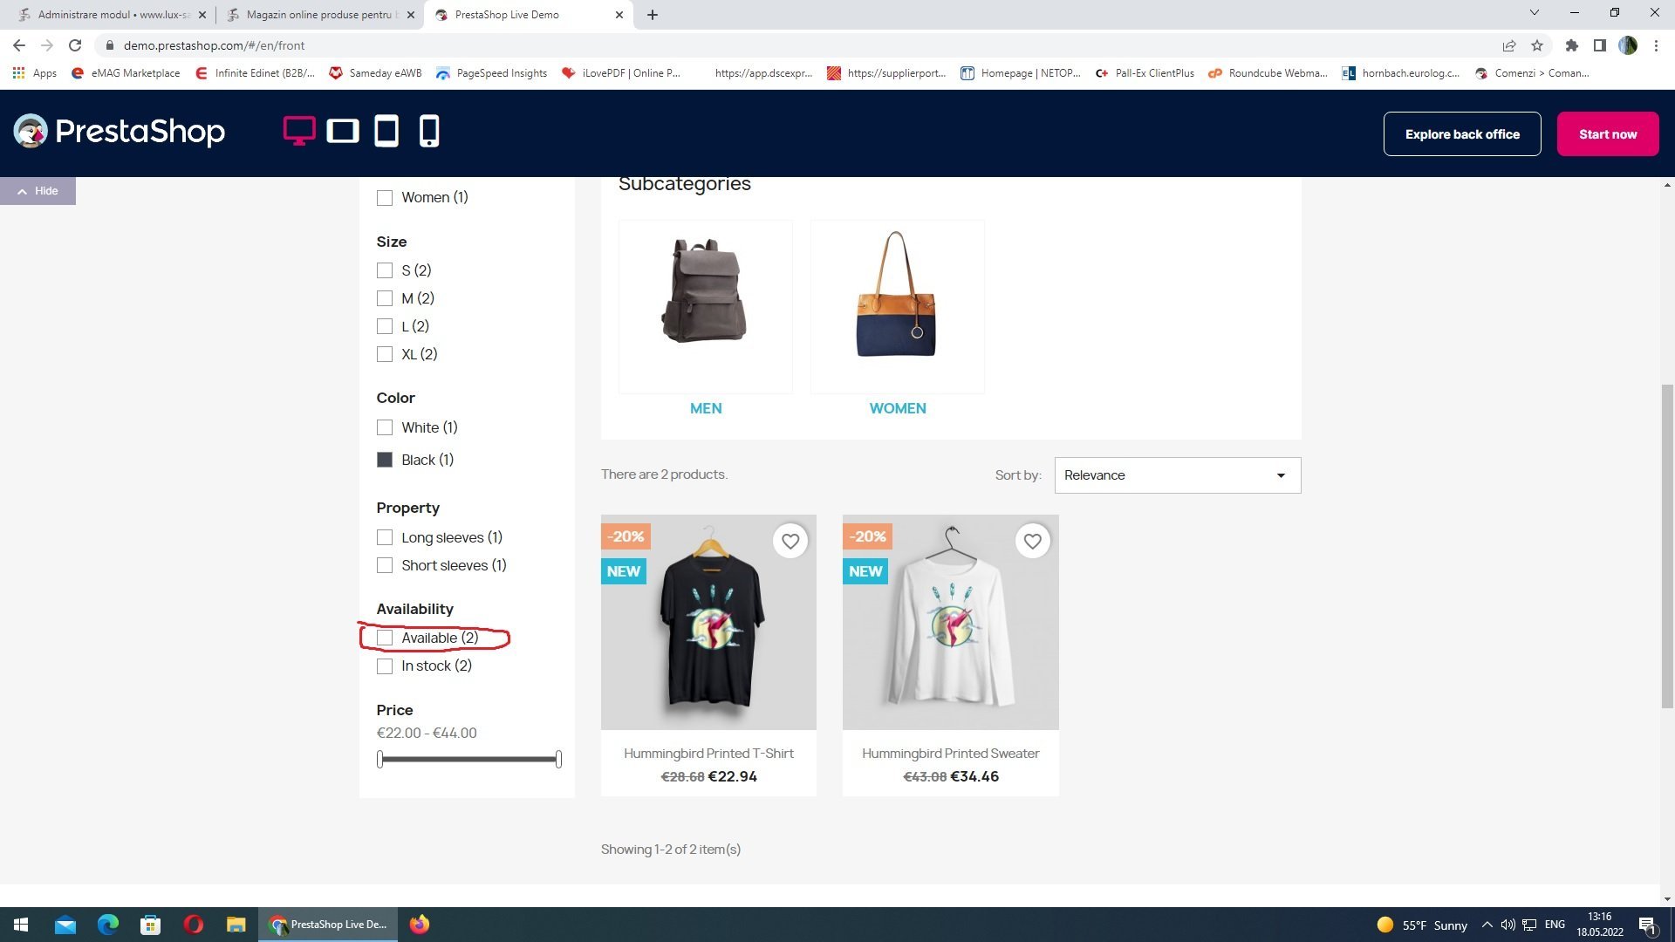Viewport: 1675px width, 942px height.
Task: Bookmark this page with star icon
Action: [1537, 45]
